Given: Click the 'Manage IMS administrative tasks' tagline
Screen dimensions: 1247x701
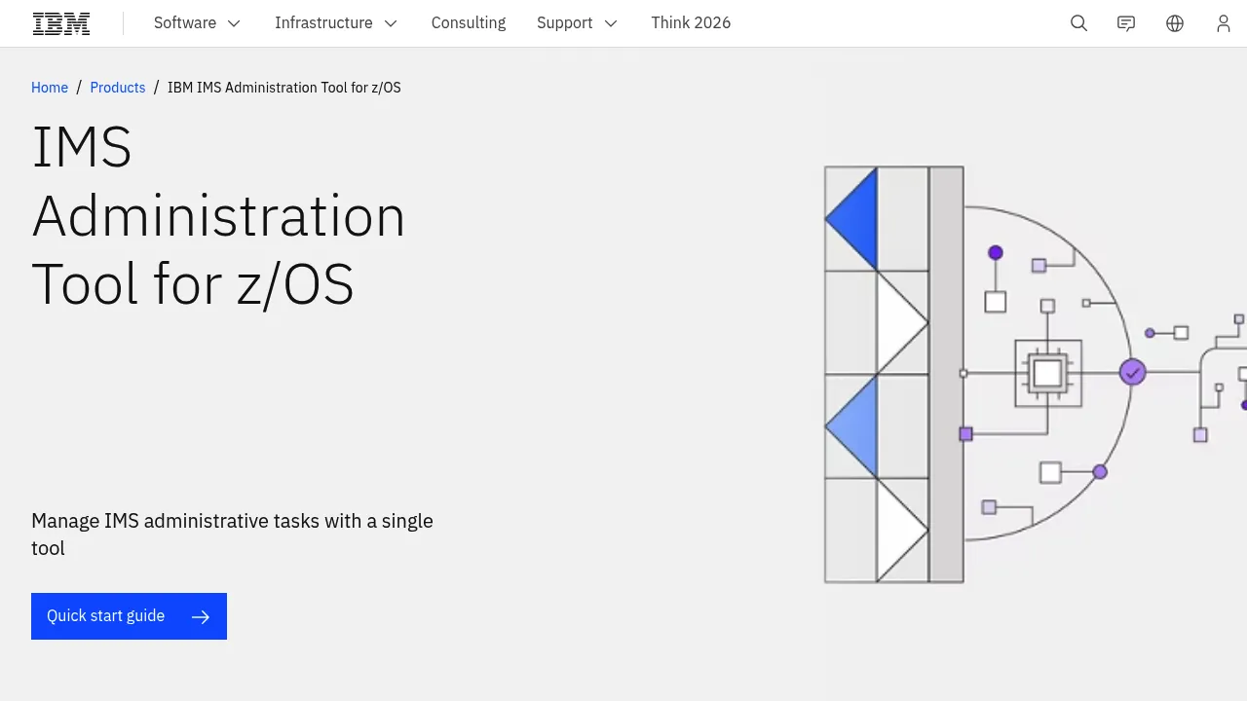Looking at the screenshot, I should [232, 535].
